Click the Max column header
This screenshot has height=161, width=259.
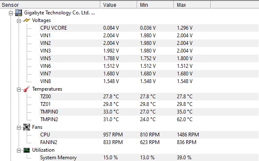point(192,5)
